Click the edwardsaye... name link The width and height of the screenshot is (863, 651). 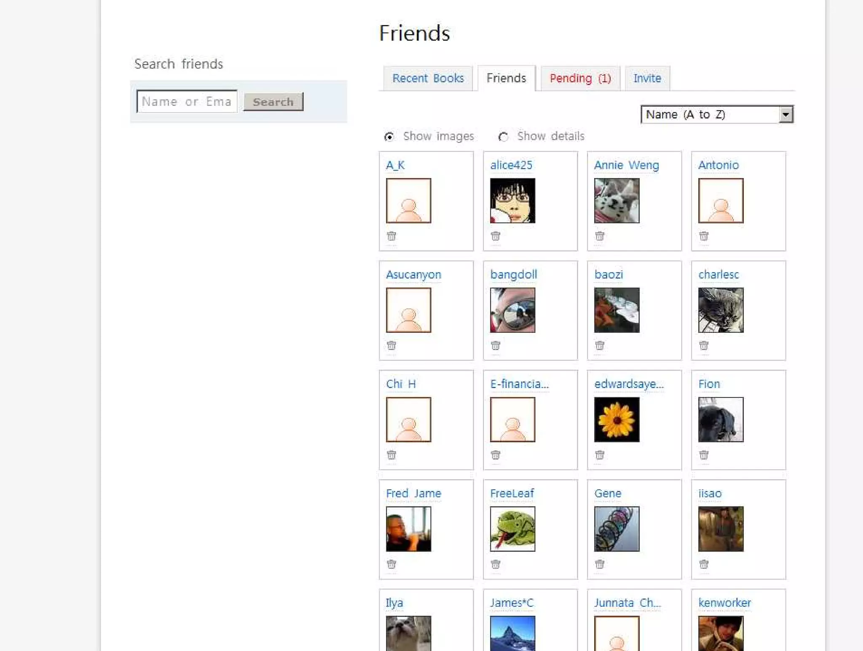click(629, 384)
